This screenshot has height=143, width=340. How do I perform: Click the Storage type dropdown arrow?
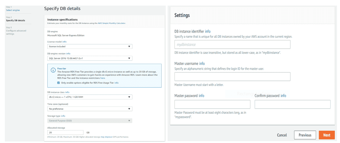click(x=129, y=121)
